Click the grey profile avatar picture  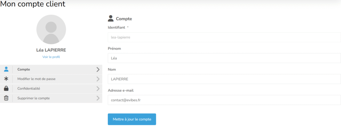pos(51,29)
